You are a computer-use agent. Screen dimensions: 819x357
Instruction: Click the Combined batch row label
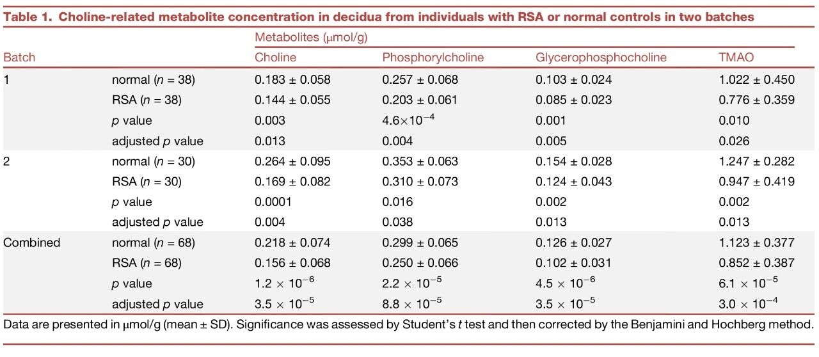(32, 242)
